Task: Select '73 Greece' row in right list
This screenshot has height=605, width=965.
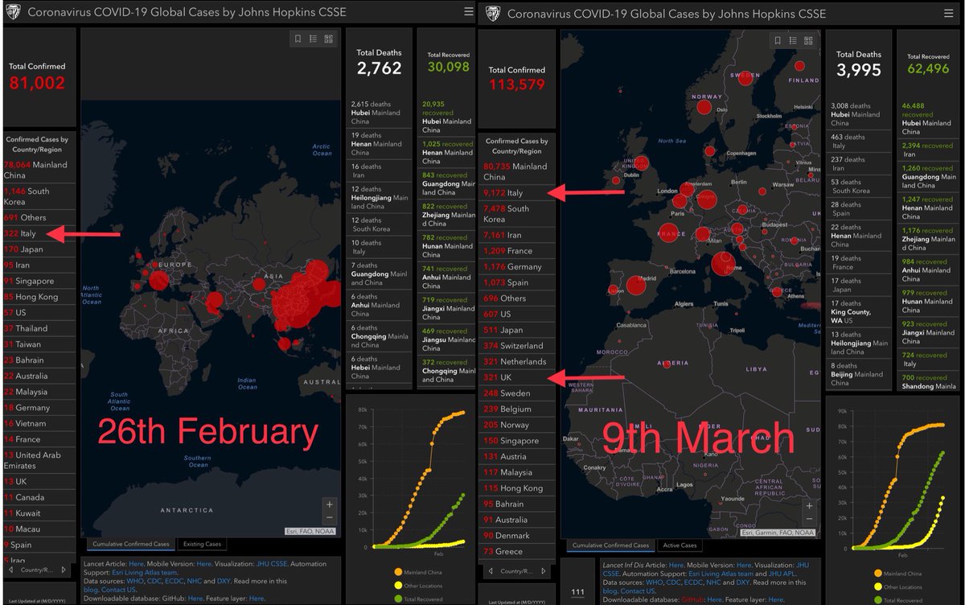Action: (519, 552)
